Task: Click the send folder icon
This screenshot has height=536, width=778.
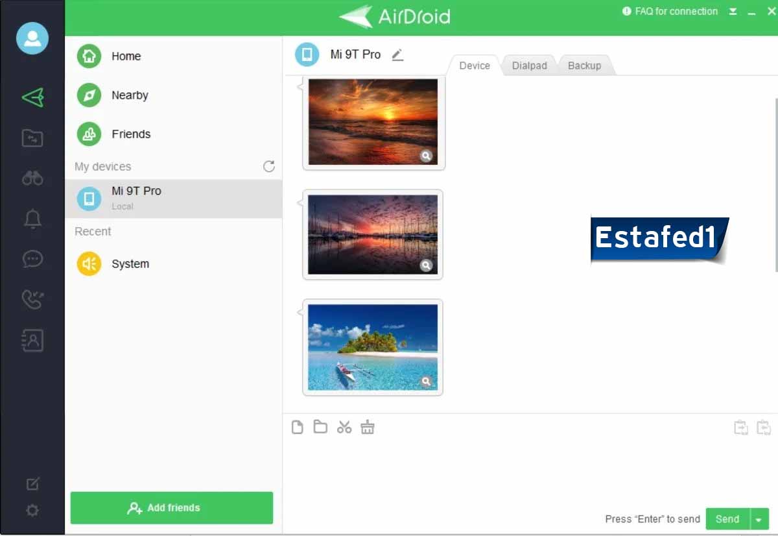Action: click(x=320, y=427)
